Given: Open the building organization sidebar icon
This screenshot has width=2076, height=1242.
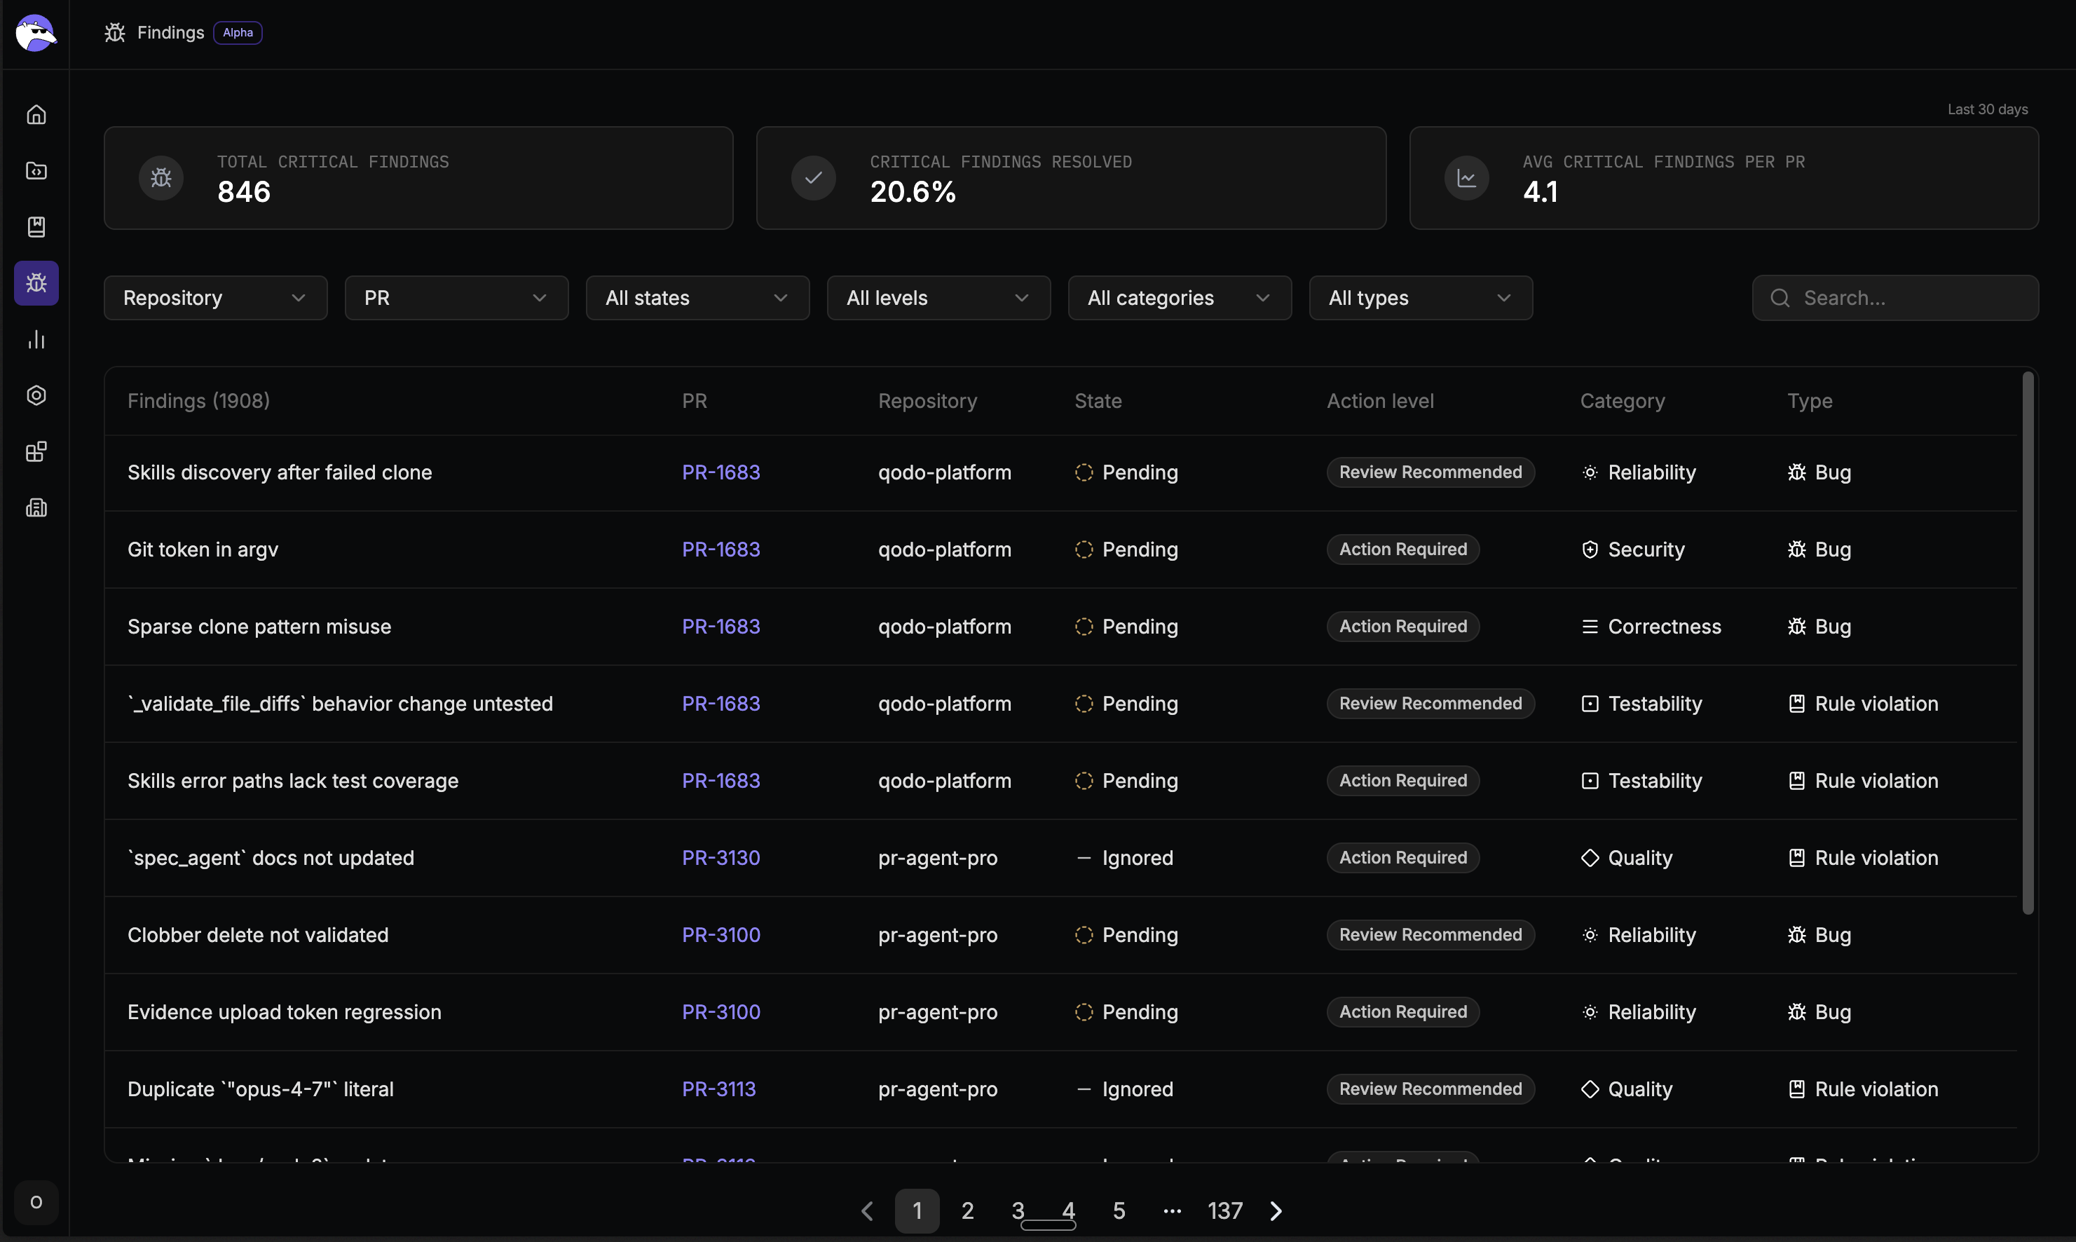Looking at the screenshot, I should 36,508.
